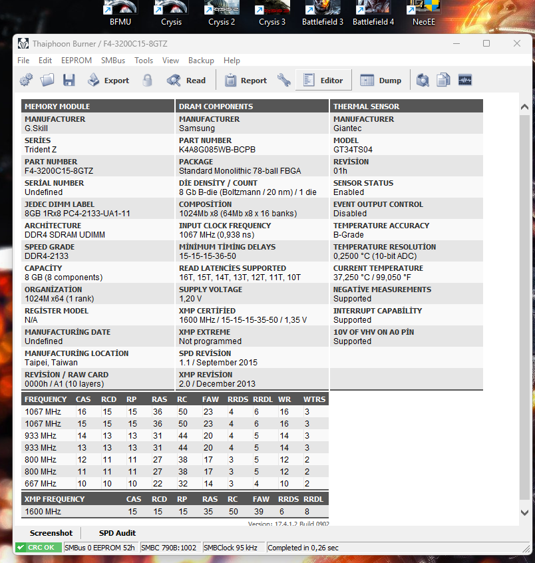535x563 pixels.
Task: Open the Crysis desktop shortcut
Action: click(x=171, y=13)
